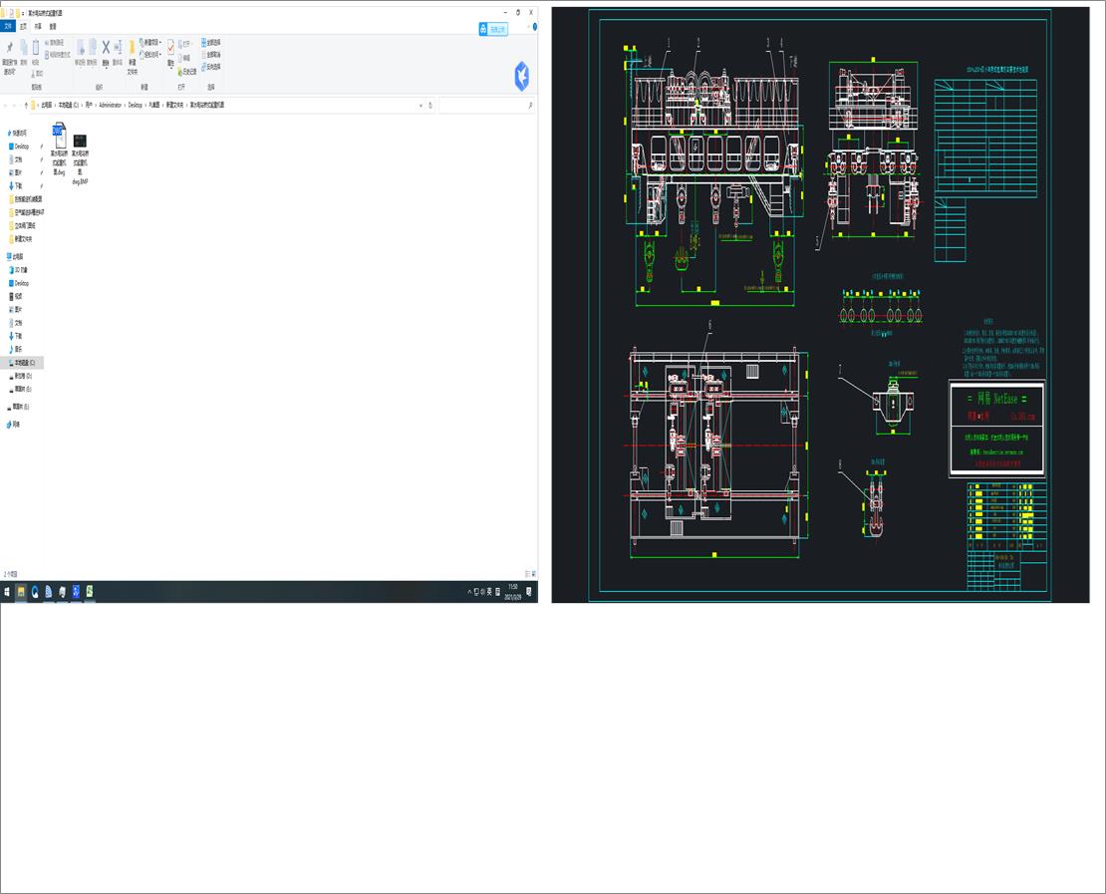Select pinned Desktop under Quick access
1106x894 pixels.
click(x=19, y=147)
